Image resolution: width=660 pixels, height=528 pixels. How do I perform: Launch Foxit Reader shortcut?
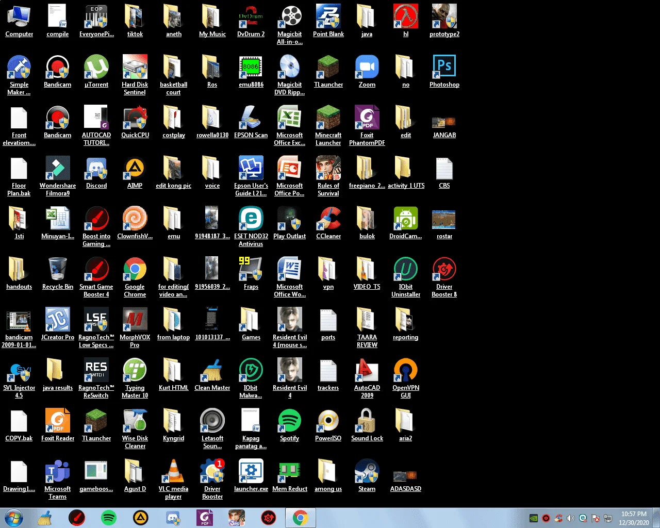tap(58, 425)
